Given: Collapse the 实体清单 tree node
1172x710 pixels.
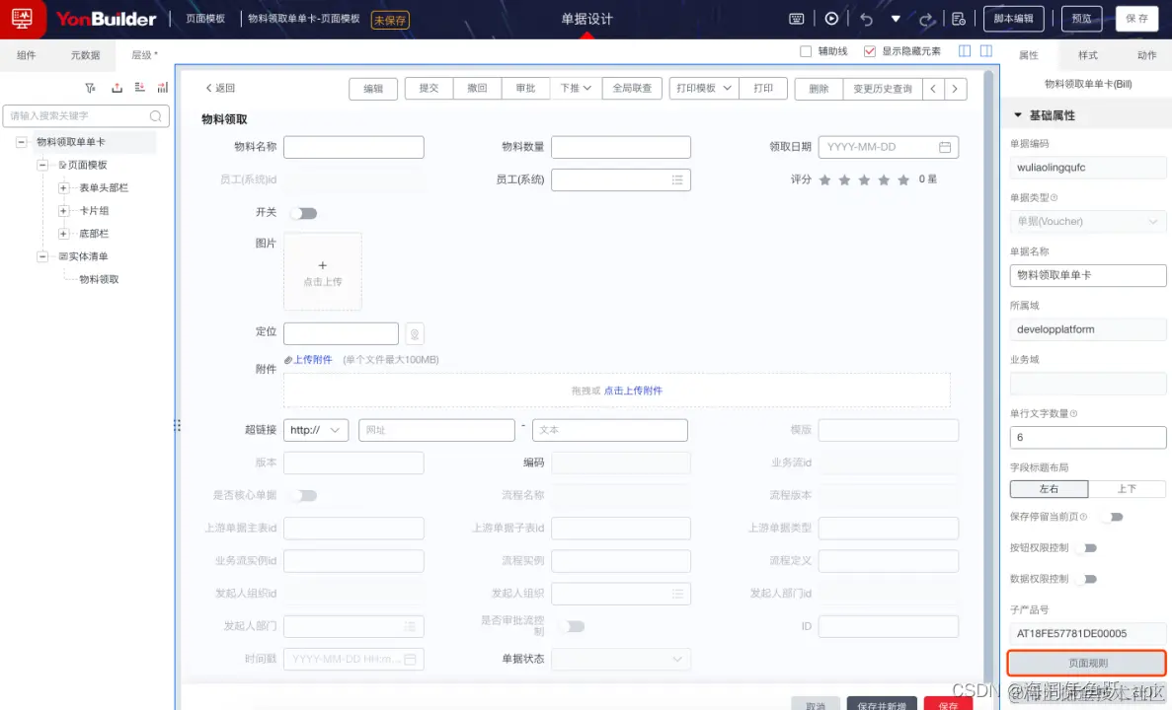Looking at the screenshot, I should (x=42, y=256).
